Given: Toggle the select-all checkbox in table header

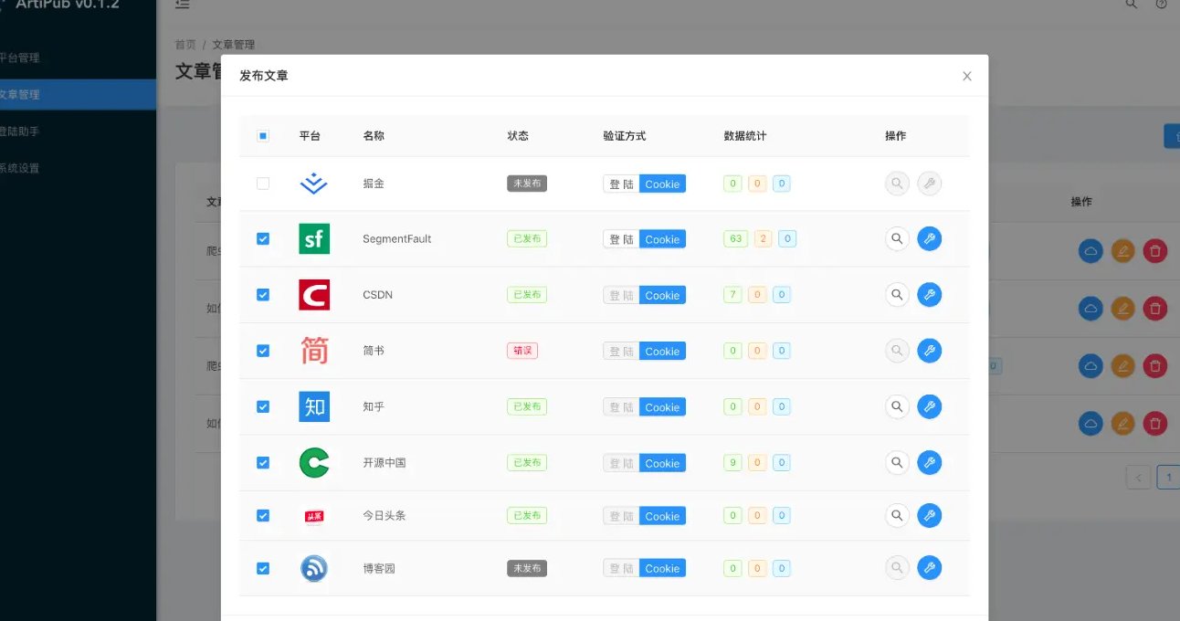Looking at the screenshot, I should (x=263, y=136).
